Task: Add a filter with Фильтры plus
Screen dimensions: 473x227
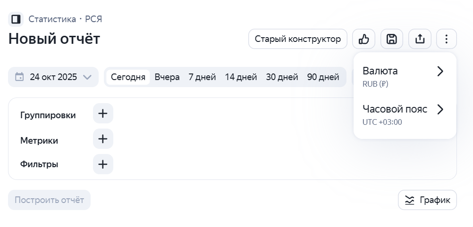Action: 103,164
